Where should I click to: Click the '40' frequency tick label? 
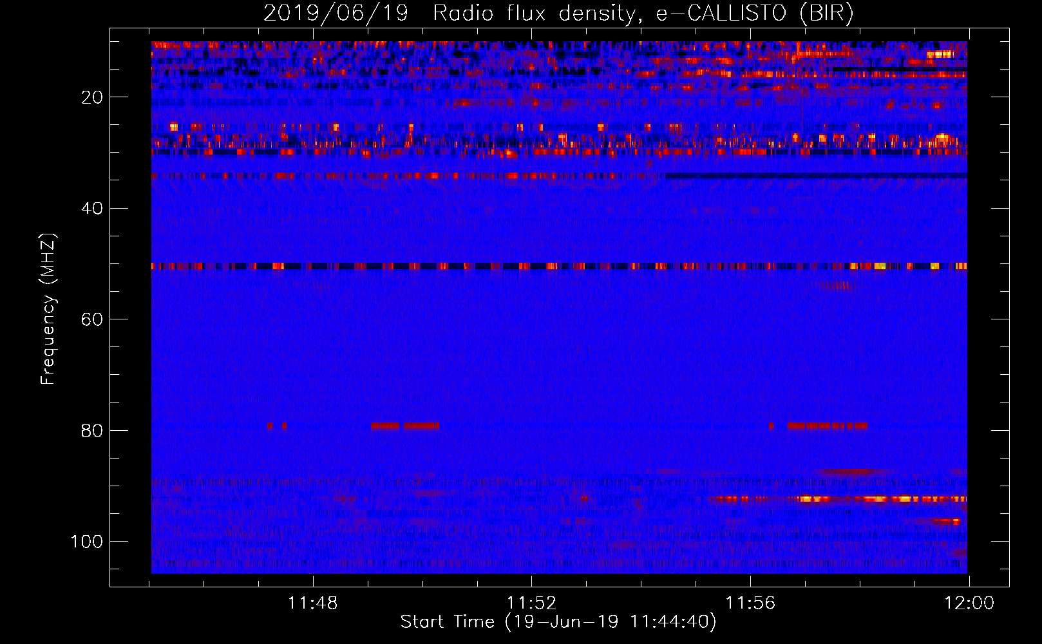point(92,209)
